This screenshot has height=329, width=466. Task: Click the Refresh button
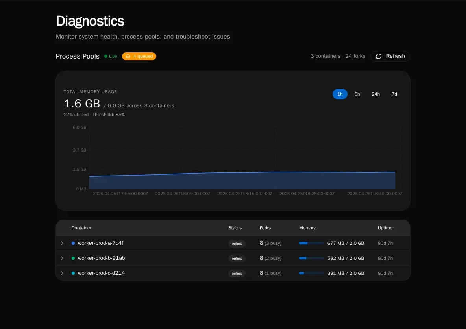(x=390, y=56)
